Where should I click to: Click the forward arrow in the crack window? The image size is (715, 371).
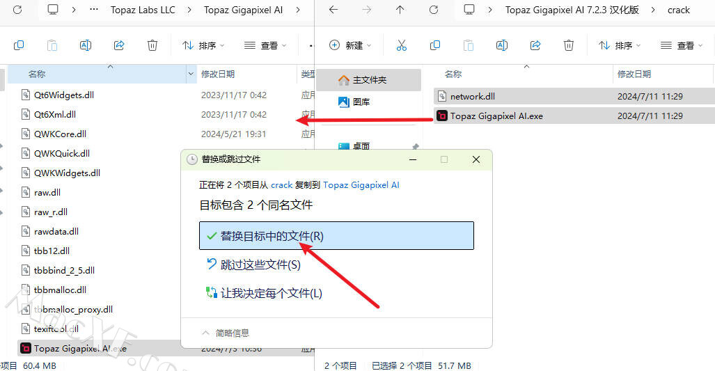coord(367,10)
